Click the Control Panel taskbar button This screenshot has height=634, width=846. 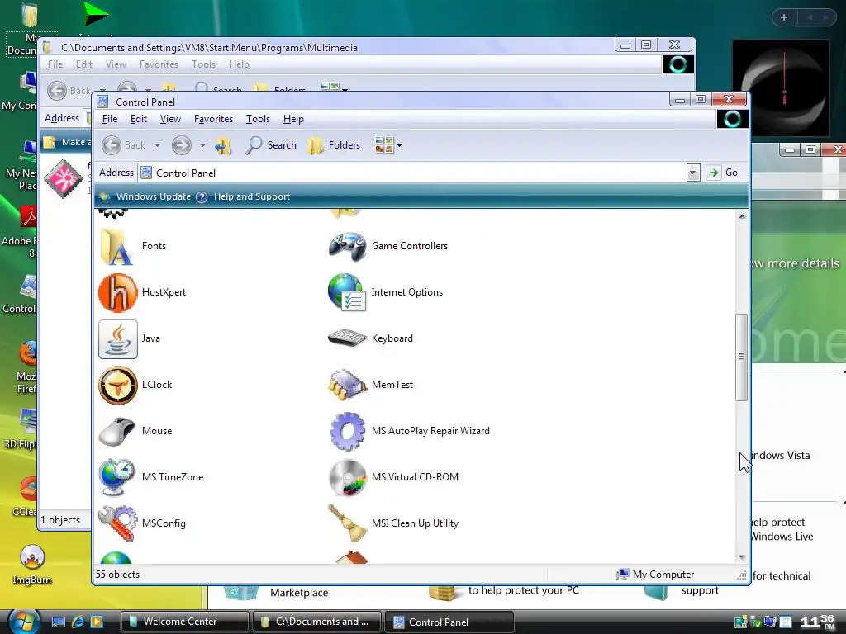450,622
